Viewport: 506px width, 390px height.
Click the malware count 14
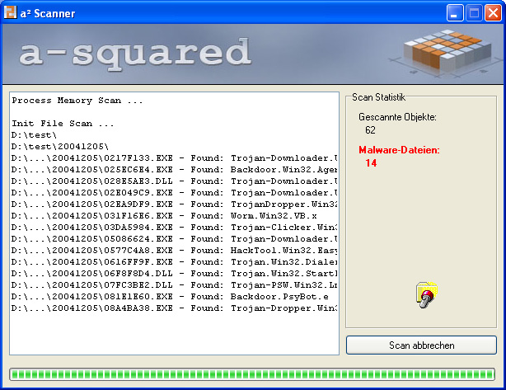tap(371, 163)
